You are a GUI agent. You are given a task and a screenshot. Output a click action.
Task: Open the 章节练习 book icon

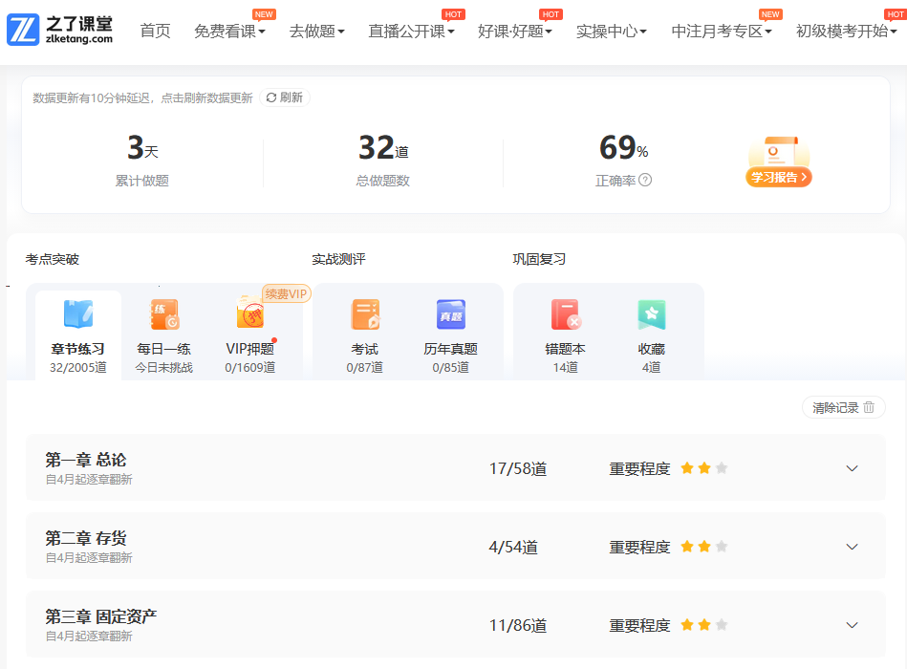click(78, 315)
